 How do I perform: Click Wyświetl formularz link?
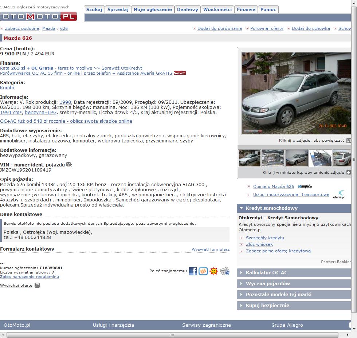point(211,249)
